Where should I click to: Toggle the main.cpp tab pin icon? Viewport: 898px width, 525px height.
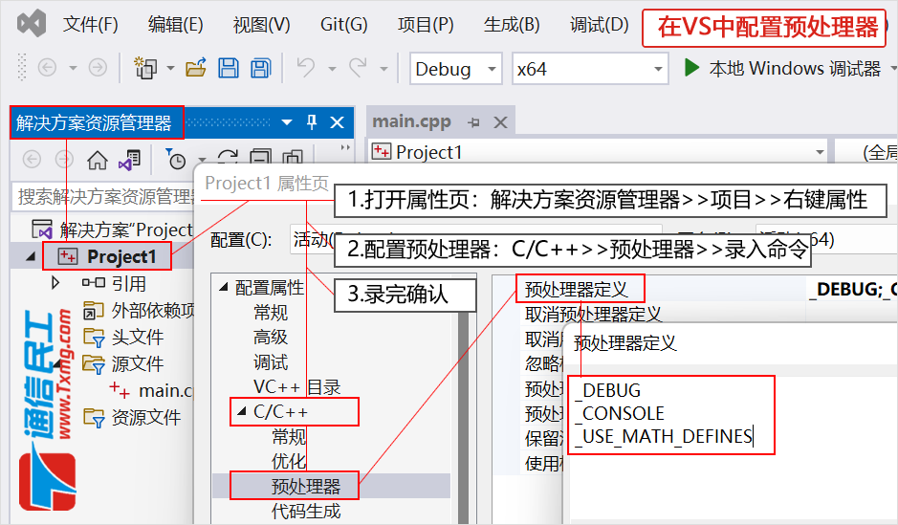point(473,122)
